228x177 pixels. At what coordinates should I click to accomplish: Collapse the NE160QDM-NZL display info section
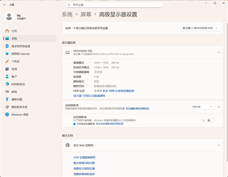click(x=219, y=52)
